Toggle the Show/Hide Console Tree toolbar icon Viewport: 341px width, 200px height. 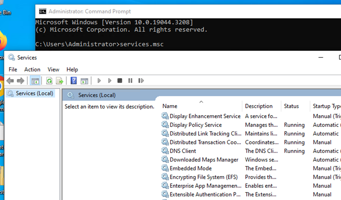(35, 81)
